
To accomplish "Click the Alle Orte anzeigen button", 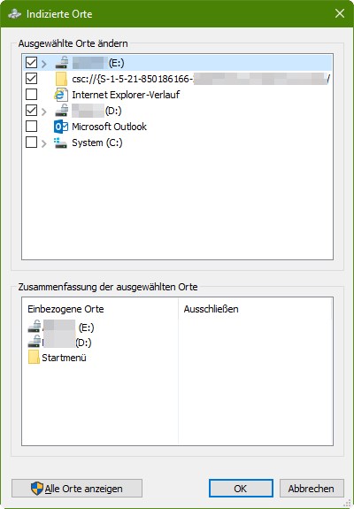I will coord(77,489).
